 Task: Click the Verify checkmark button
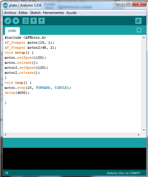[8, 21]
